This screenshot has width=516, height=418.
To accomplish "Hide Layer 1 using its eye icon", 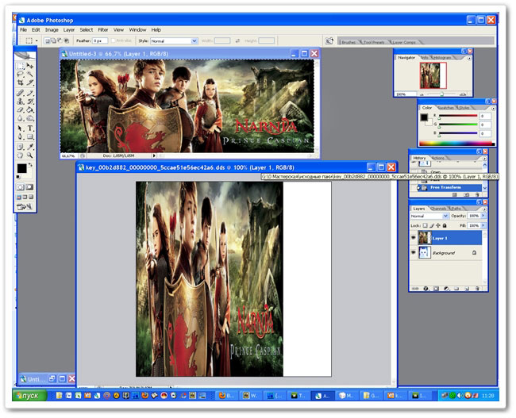I will 413,237.
